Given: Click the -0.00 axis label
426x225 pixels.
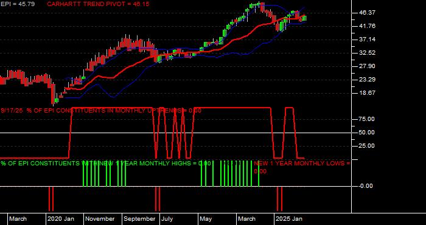Looking at the screenshot, I should (x=365, y=186).
